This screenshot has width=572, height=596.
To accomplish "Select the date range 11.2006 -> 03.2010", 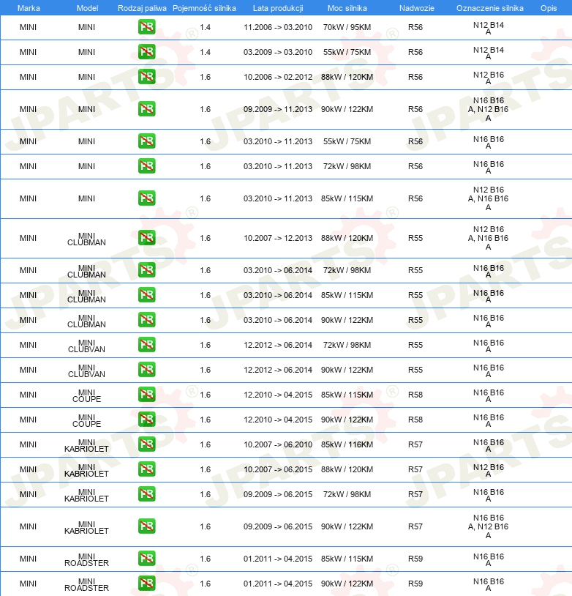I will tap(278, 27).
